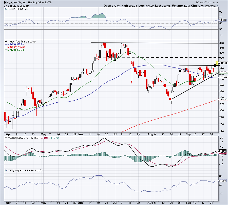This screenshot has width=228, height=205.
Task: Click the 'High 383.21' header value
Action: 129,6
